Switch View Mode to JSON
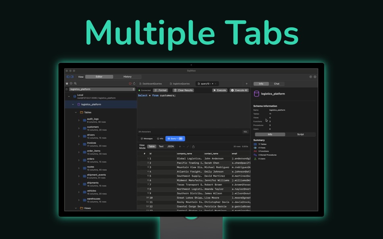383x239 pixels. tap(170, 146)
